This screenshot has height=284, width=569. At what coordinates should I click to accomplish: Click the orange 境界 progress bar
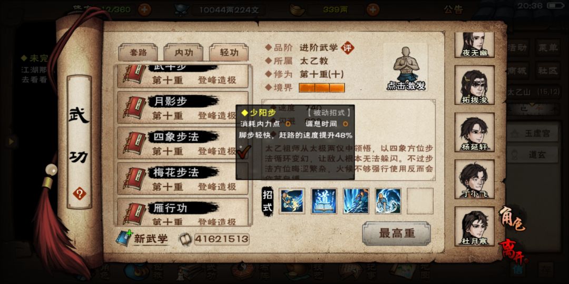(321, 88)
